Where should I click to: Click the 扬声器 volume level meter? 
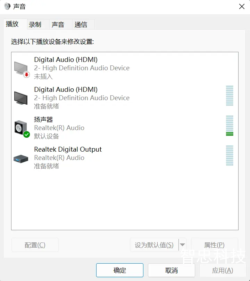[x=230, y=126]
